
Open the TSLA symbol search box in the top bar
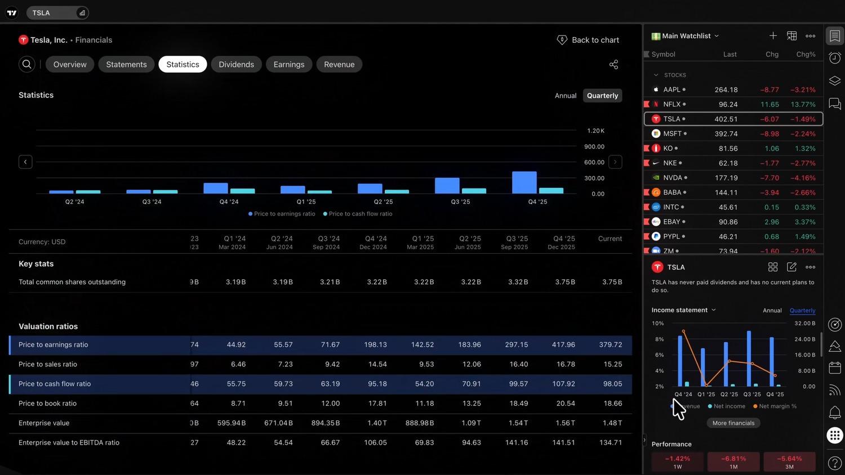click(x=57, y=13)
